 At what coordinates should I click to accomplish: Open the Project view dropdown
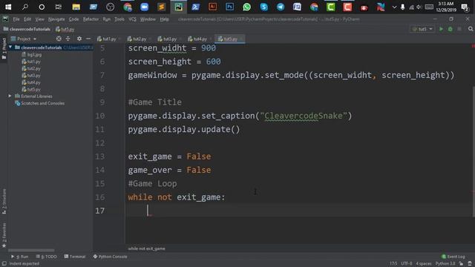pos(24,39)
